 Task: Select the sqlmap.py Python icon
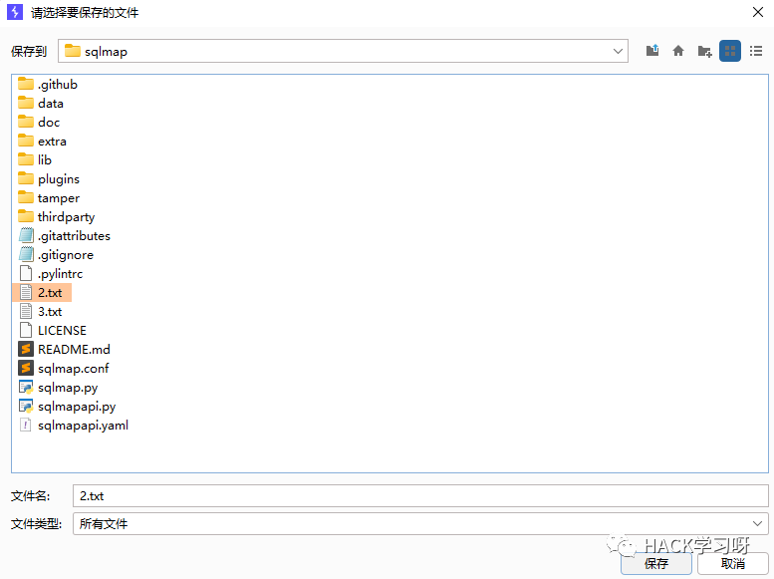click(x=26, y=387)
